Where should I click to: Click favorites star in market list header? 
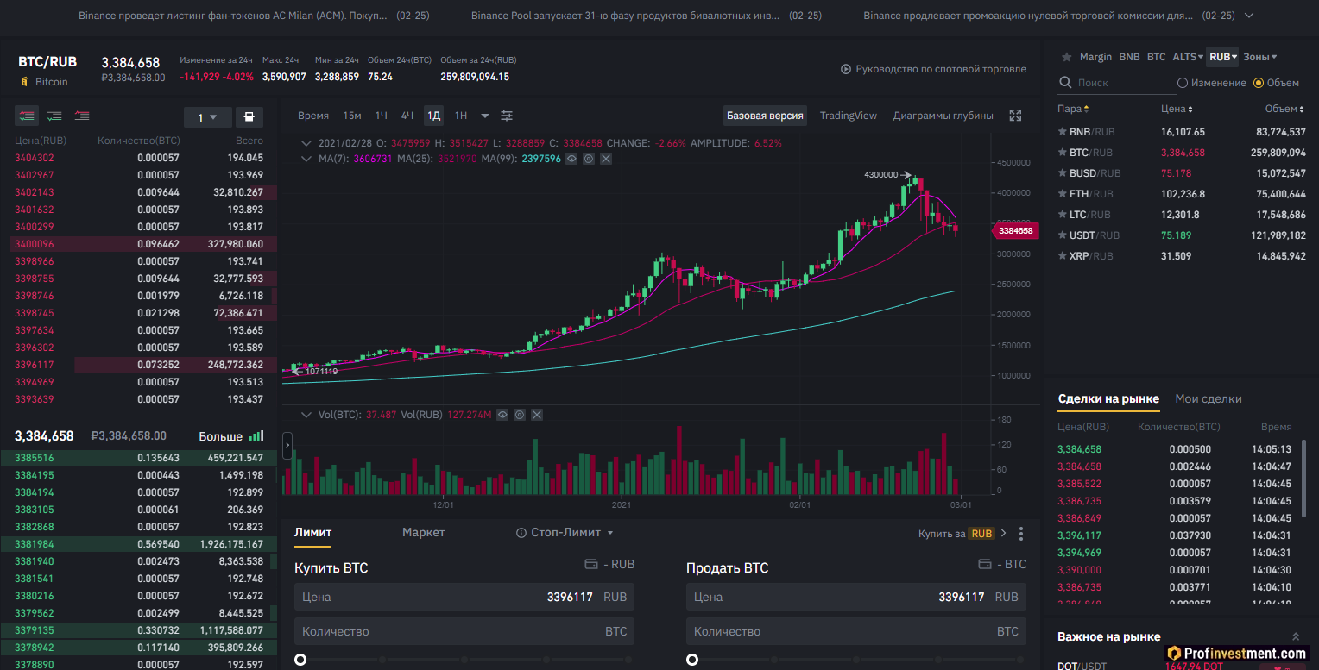[1066, 57]
